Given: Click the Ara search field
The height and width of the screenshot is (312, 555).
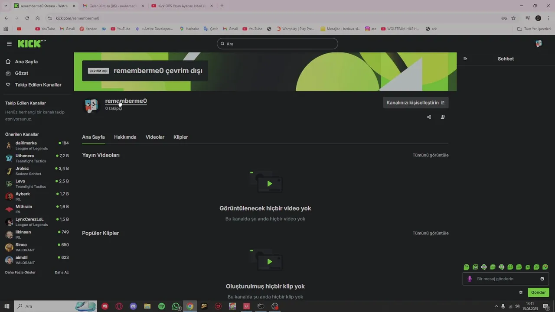Looking at the screenshot, I should 277,44.
